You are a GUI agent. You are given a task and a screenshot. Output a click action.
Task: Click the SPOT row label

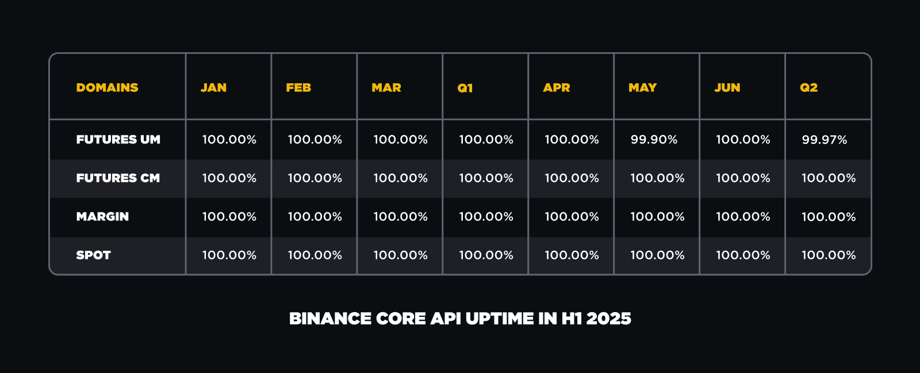(93, 255)
